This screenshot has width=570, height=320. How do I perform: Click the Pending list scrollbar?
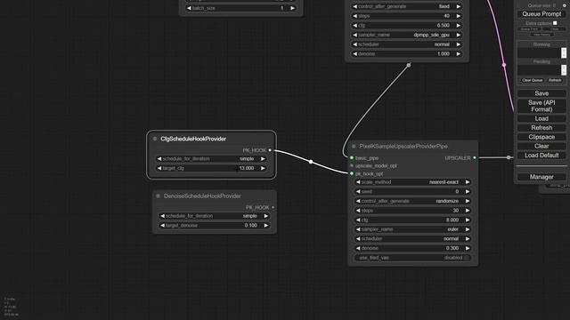point(564,70)
